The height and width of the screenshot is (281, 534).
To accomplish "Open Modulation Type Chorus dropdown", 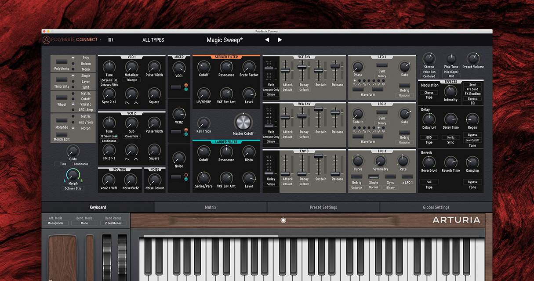I will (429, 93).
